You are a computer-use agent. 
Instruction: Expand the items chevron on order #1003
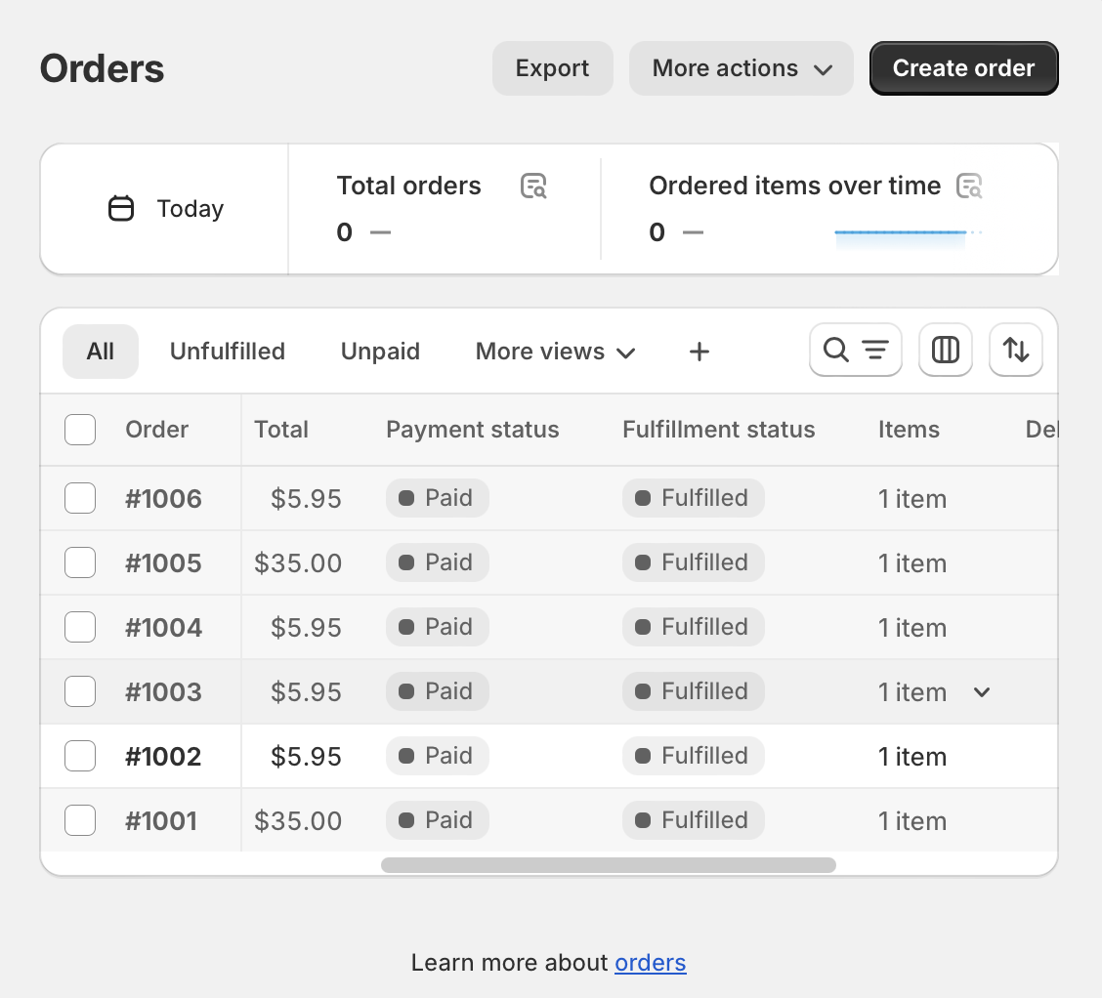(982, 692)
